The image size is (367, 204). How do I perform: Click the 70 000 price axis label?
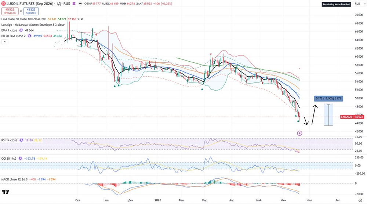pos(359,15)
